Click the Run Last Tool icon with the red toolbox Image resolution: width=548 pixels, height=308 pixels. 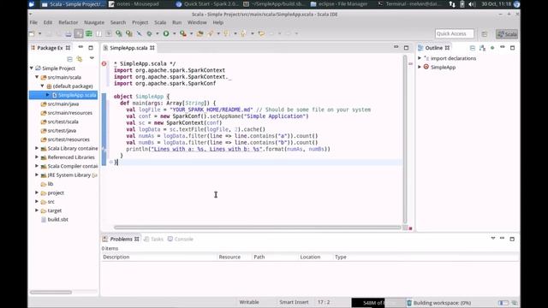tap(182, 33)
